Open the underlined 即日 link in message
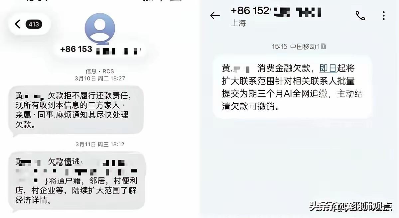This screenshot has height=218, width=399. point(328,68)
